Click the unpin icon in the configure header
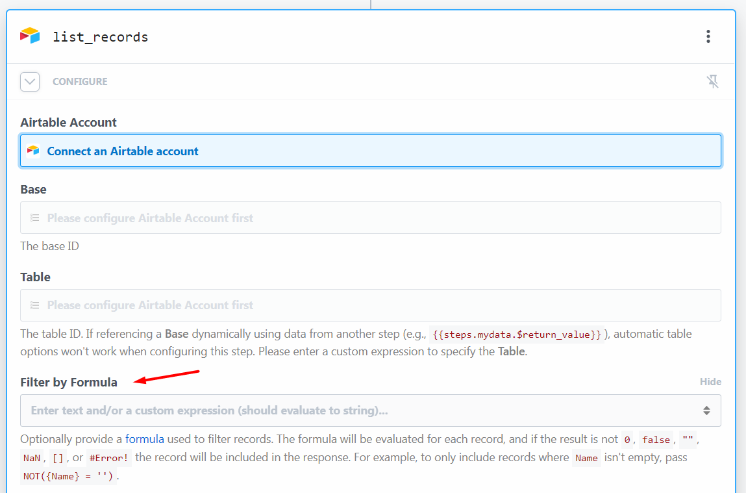 pos(712,81)
